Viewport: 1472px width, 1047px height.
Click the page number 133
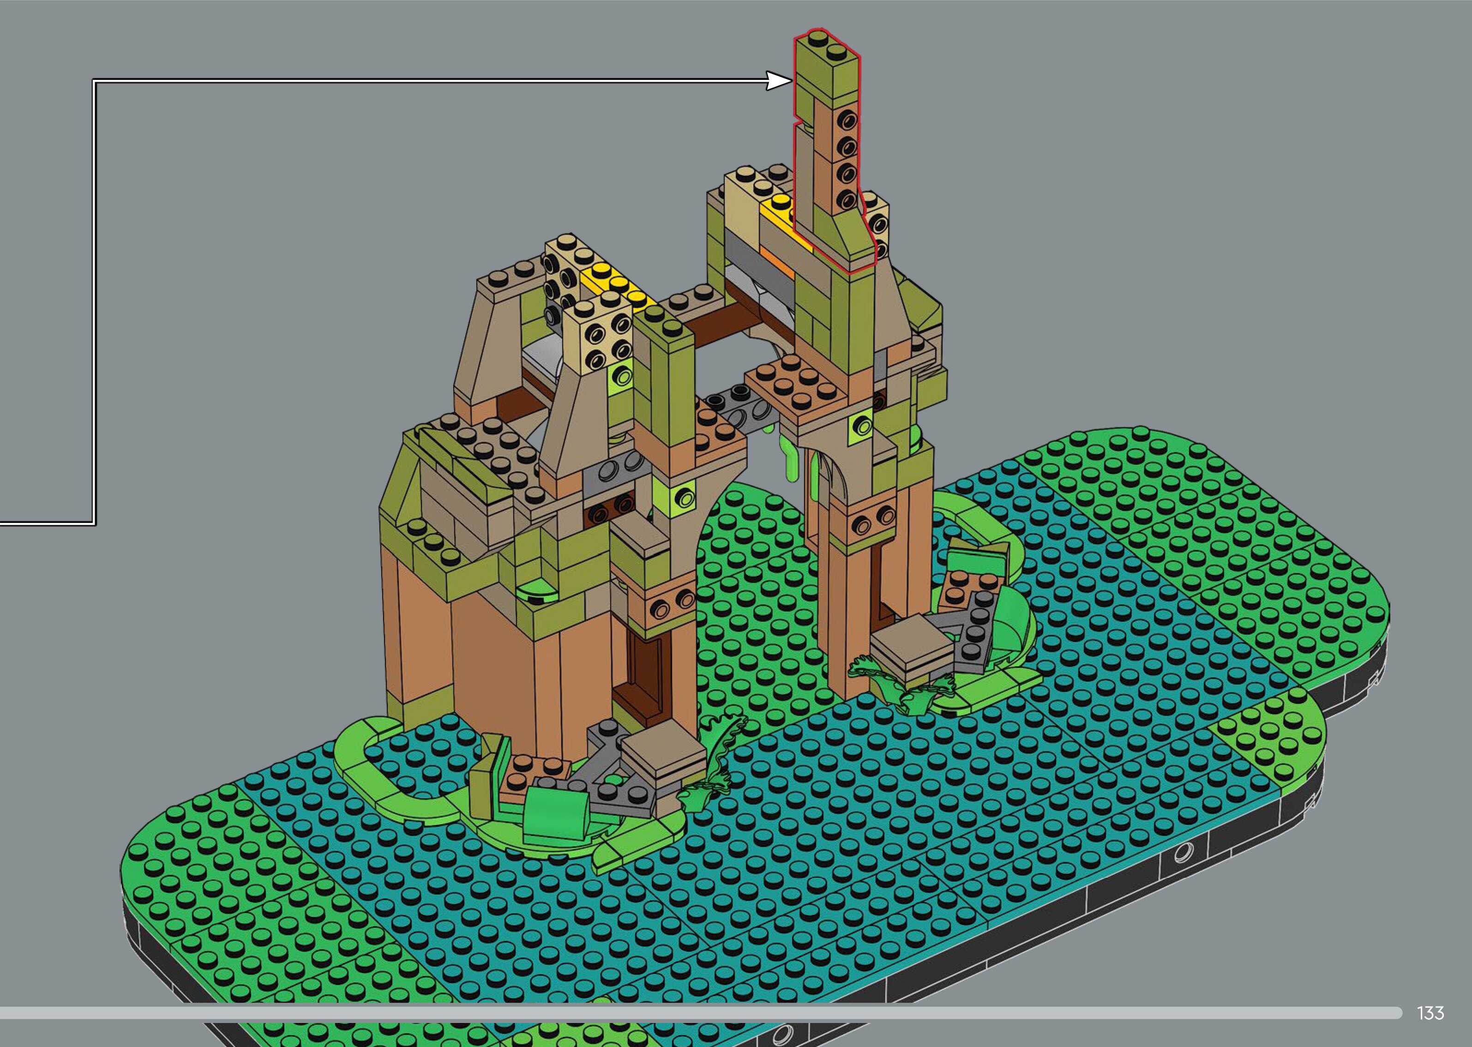[x=1430, y=1013]
